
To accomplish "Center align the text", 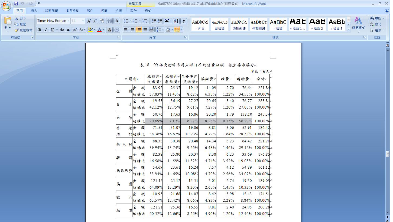I will click(132, 30).
